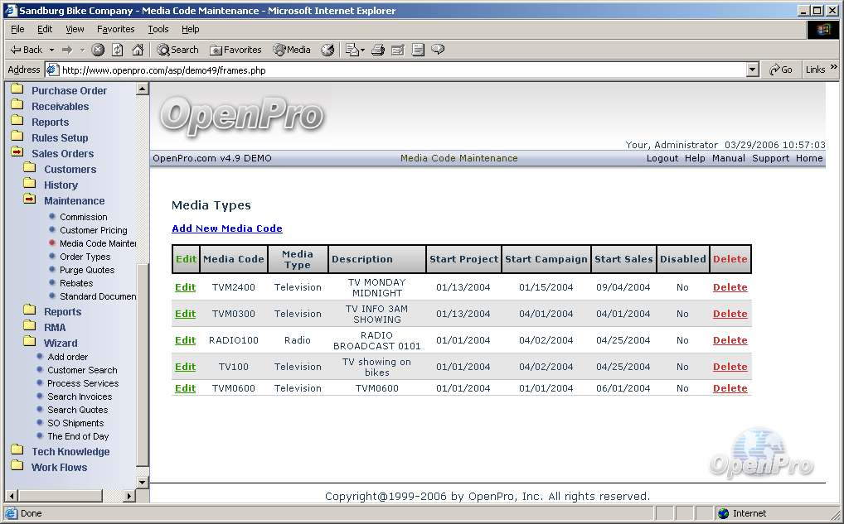Open the Purchase Order folder
The image size is (844, 524).
click(x=69, y=91)
